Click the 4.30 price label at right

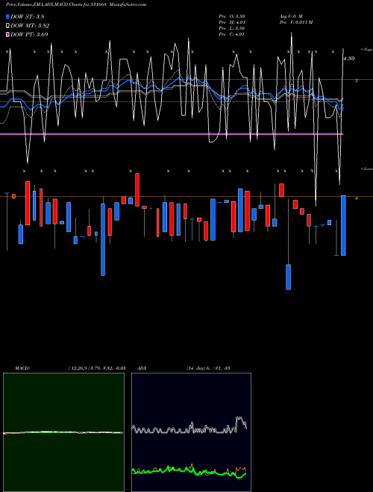[x=349, y=58]
